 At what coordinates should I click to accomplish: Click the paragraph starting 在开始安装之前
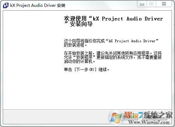(x=113, y=57)
